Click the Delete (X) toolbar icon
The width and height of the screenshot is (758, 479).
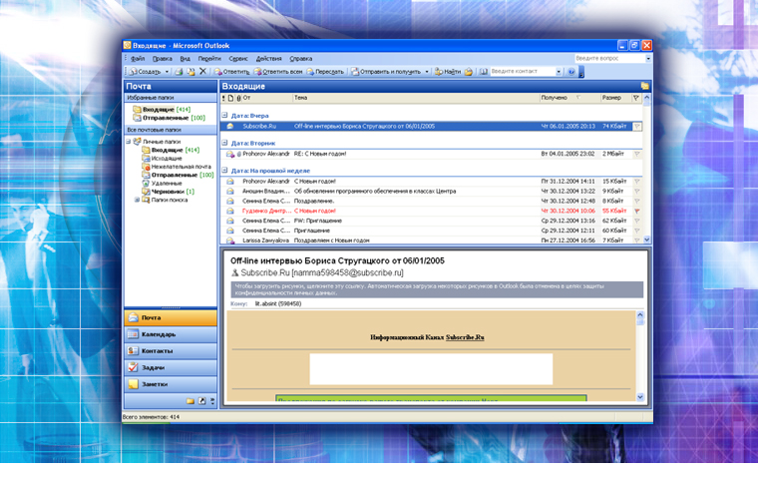(203, 72)
